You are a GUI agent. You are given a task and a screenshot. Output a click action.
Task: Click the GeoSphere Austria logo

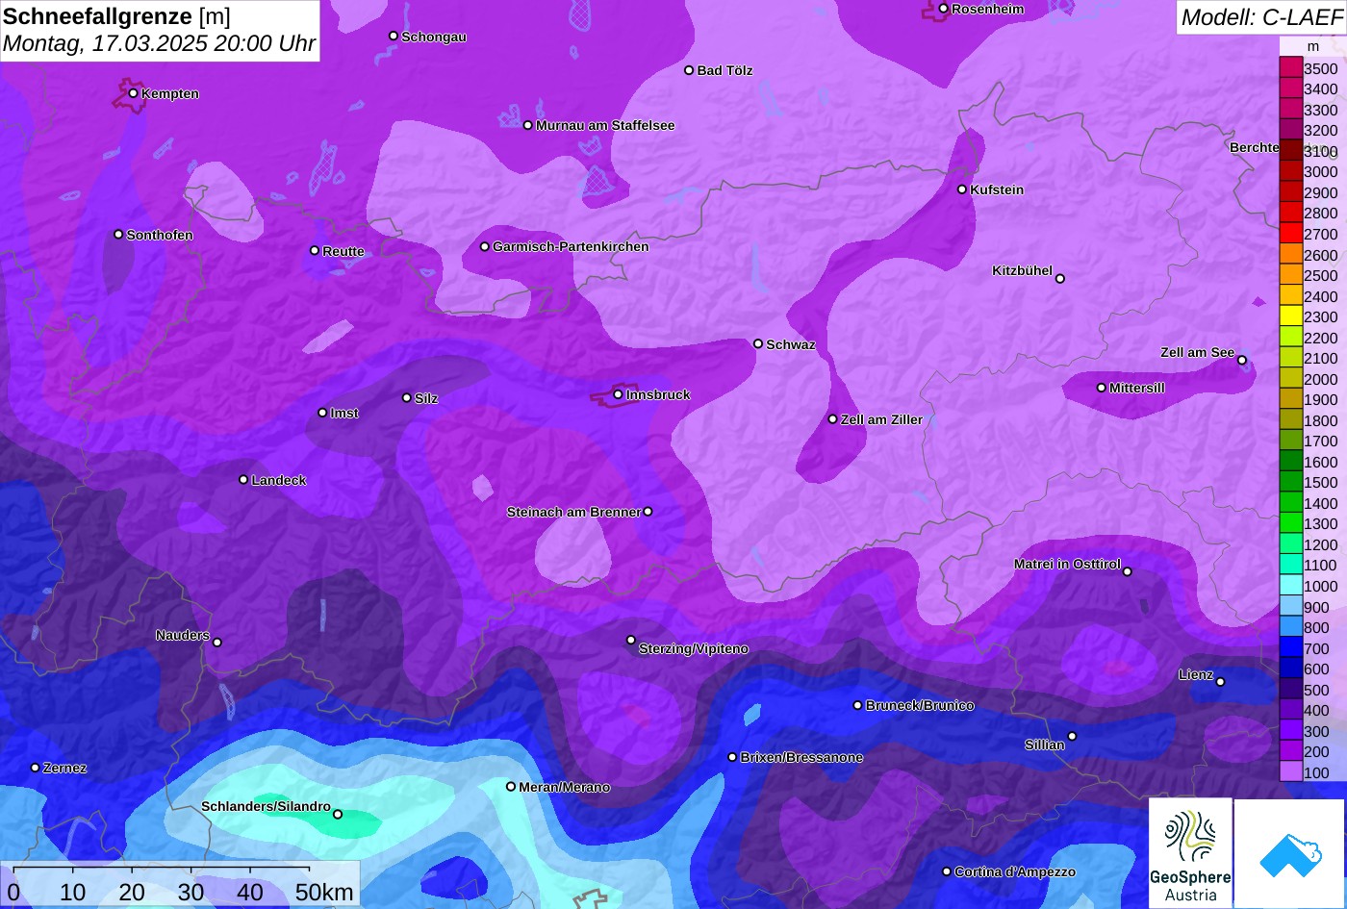[1190, 853]
